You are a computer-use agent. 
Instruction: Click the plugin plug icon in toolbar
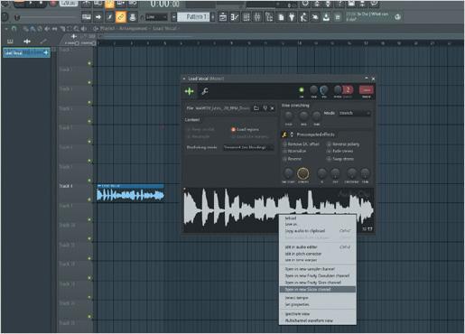(292, 17)
